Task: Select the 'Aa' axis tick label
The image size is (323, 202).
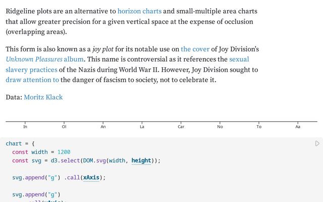Action: click(298, 127)
